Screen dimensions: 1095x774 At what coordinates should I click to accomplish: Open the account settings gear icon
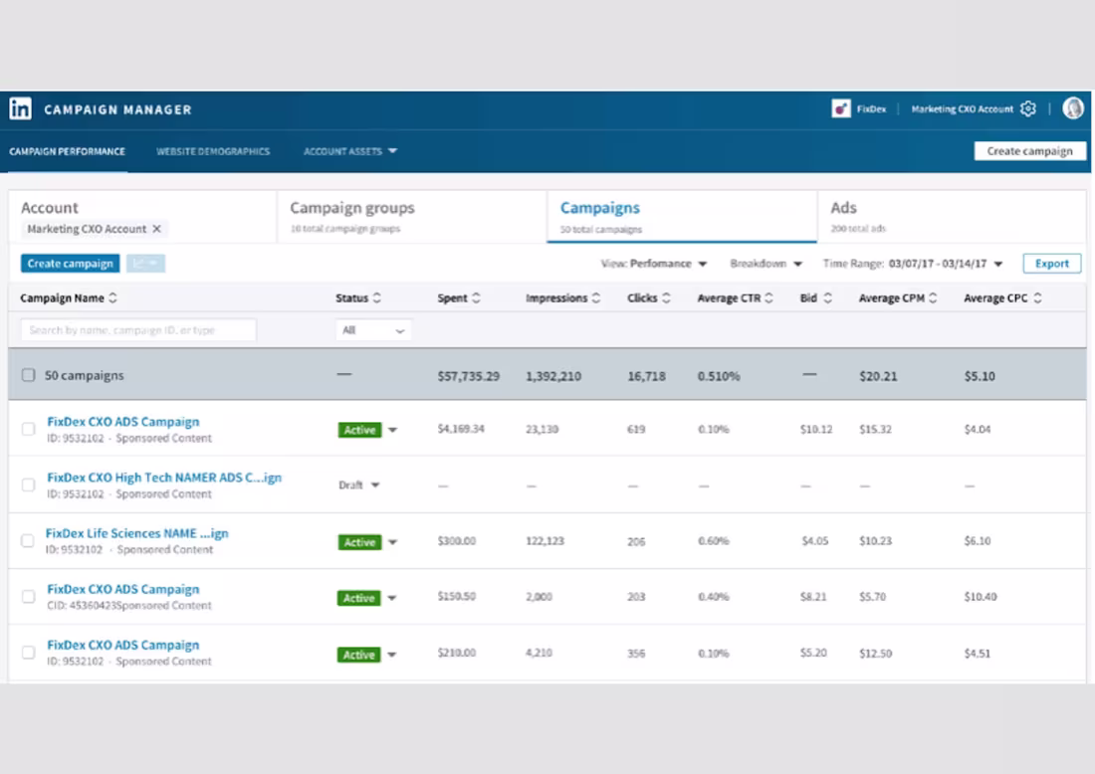point(1028,108)
